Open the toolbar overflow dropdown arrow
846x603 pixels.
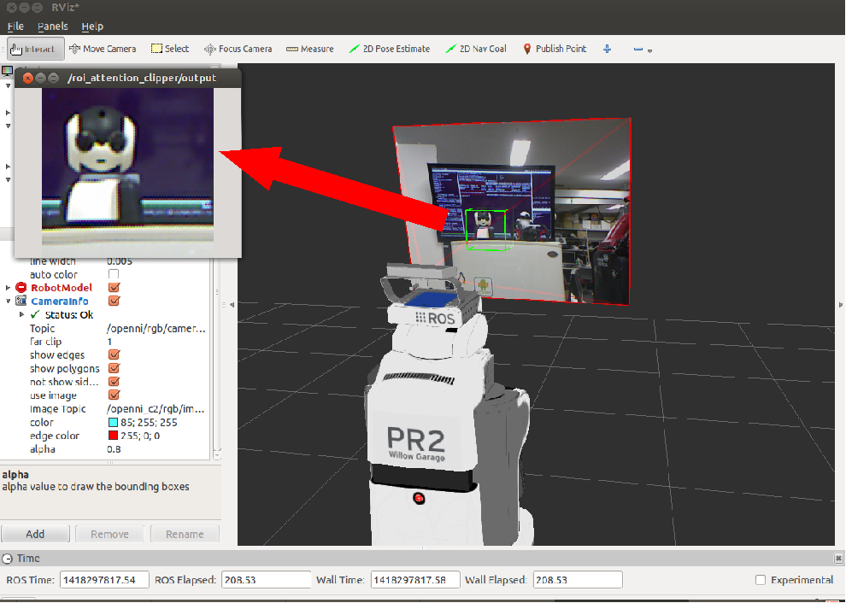pos(650,50)
